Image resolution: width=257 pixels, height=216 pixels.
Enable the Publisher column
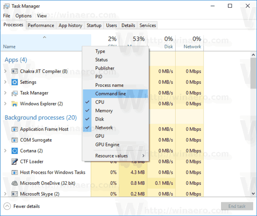pos(116,68)
